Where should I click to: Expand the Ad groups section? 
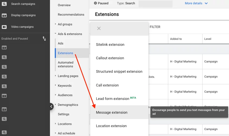pyautogui.click(x=55, y=24)
